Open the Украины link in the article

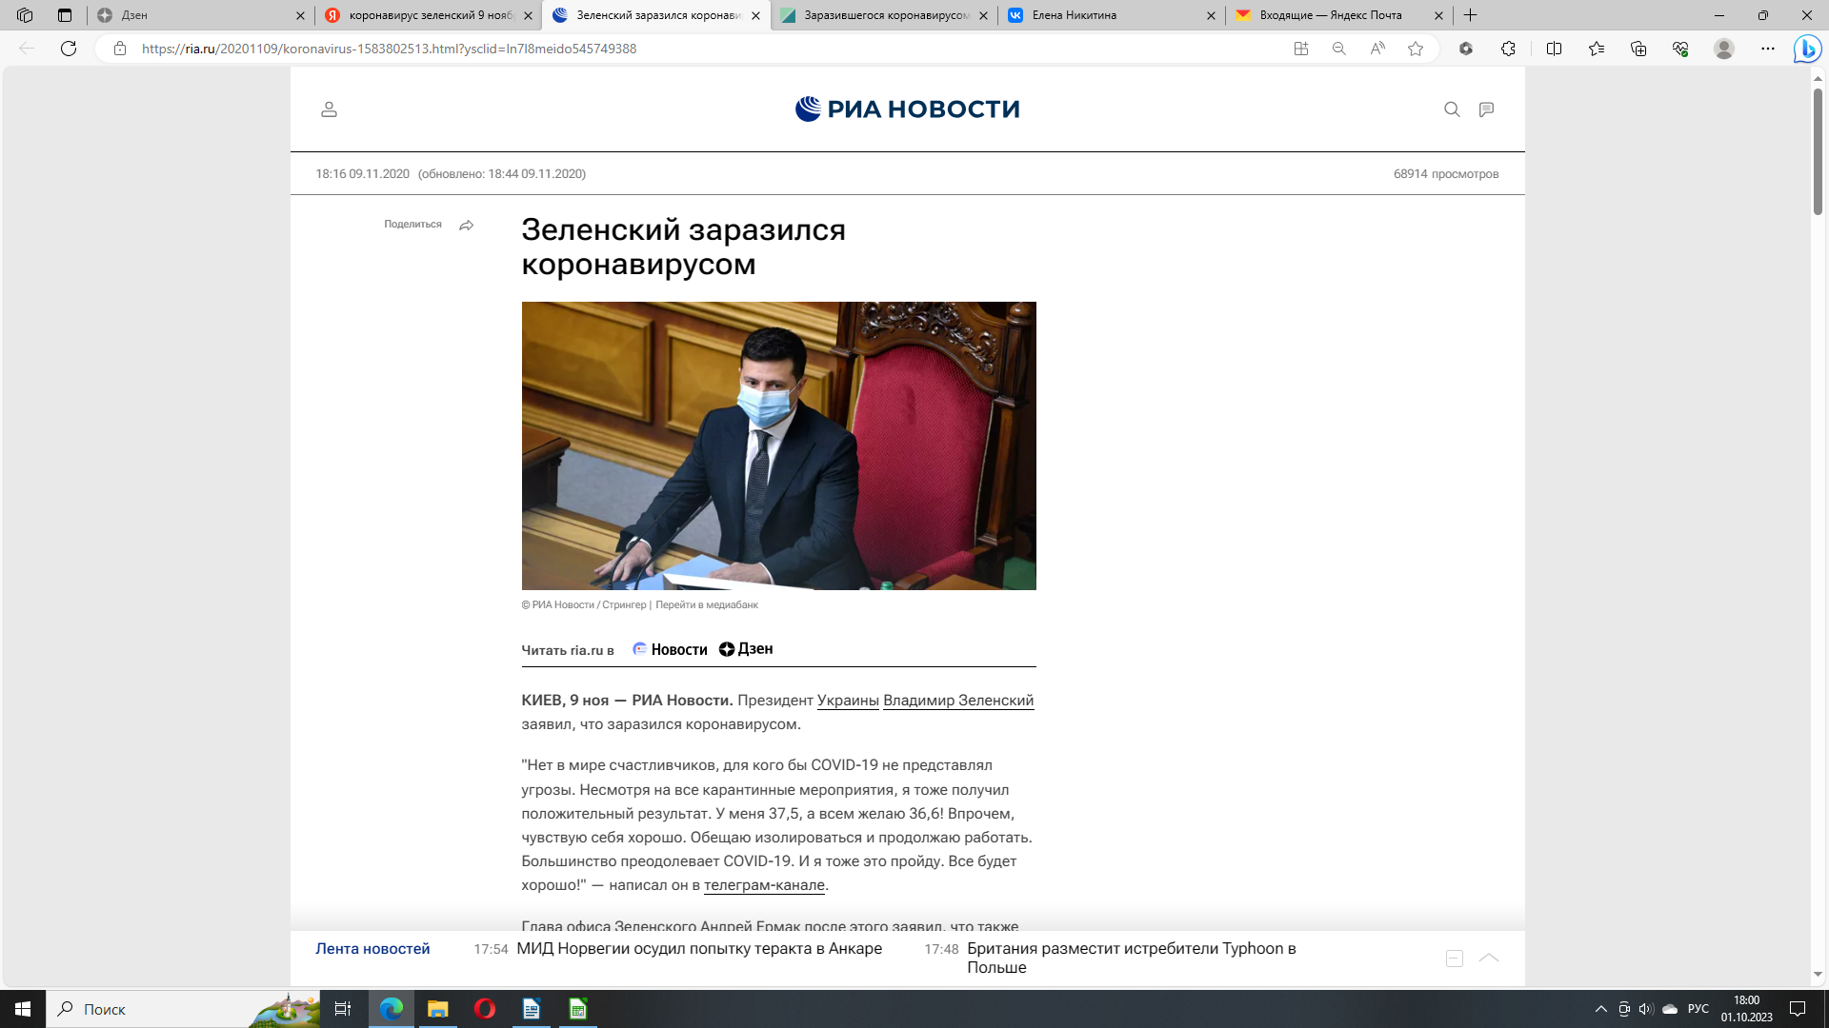(848, 701)
